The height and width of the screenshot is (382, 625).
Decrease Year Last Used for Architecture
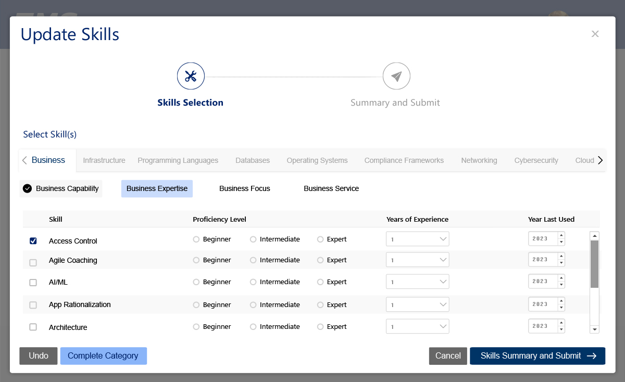coord(561,330)
